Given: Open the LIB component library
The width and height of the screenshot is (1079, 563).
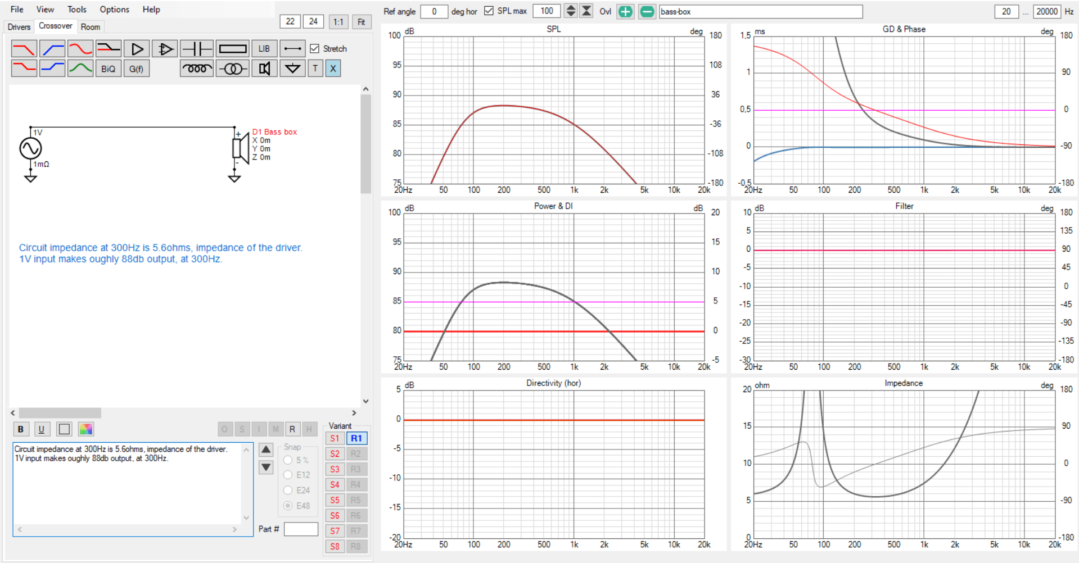Looking at the screenshot, I should (264, 49).
